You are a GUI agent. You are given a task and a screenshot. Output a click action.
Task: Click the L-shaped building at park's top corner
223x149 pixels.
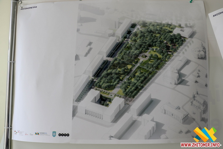pyautogui.click(x=183, y=31)
